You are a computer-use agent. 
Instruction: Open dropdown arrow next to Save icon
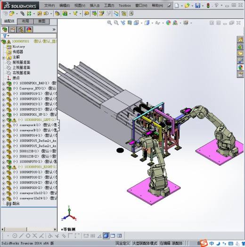click(203, 6)
